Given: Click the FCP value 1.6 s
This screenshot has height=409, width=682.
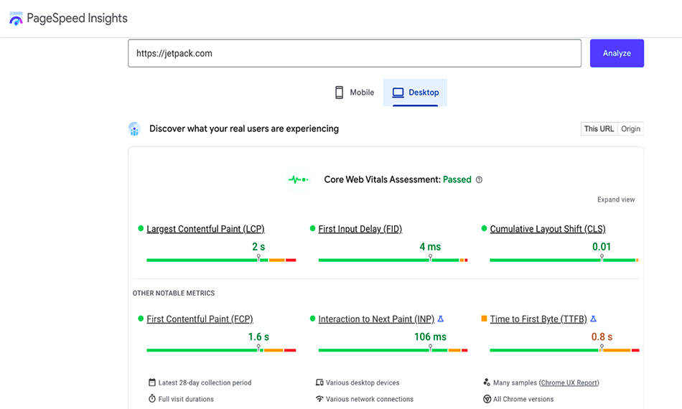Looking at the screenshot, I should pyautogui.click(x=258, y=337).
